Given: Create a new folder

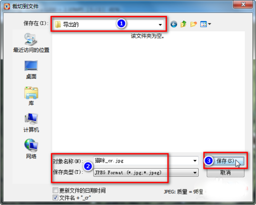Looking at the screenshot, I should (194, 24).
